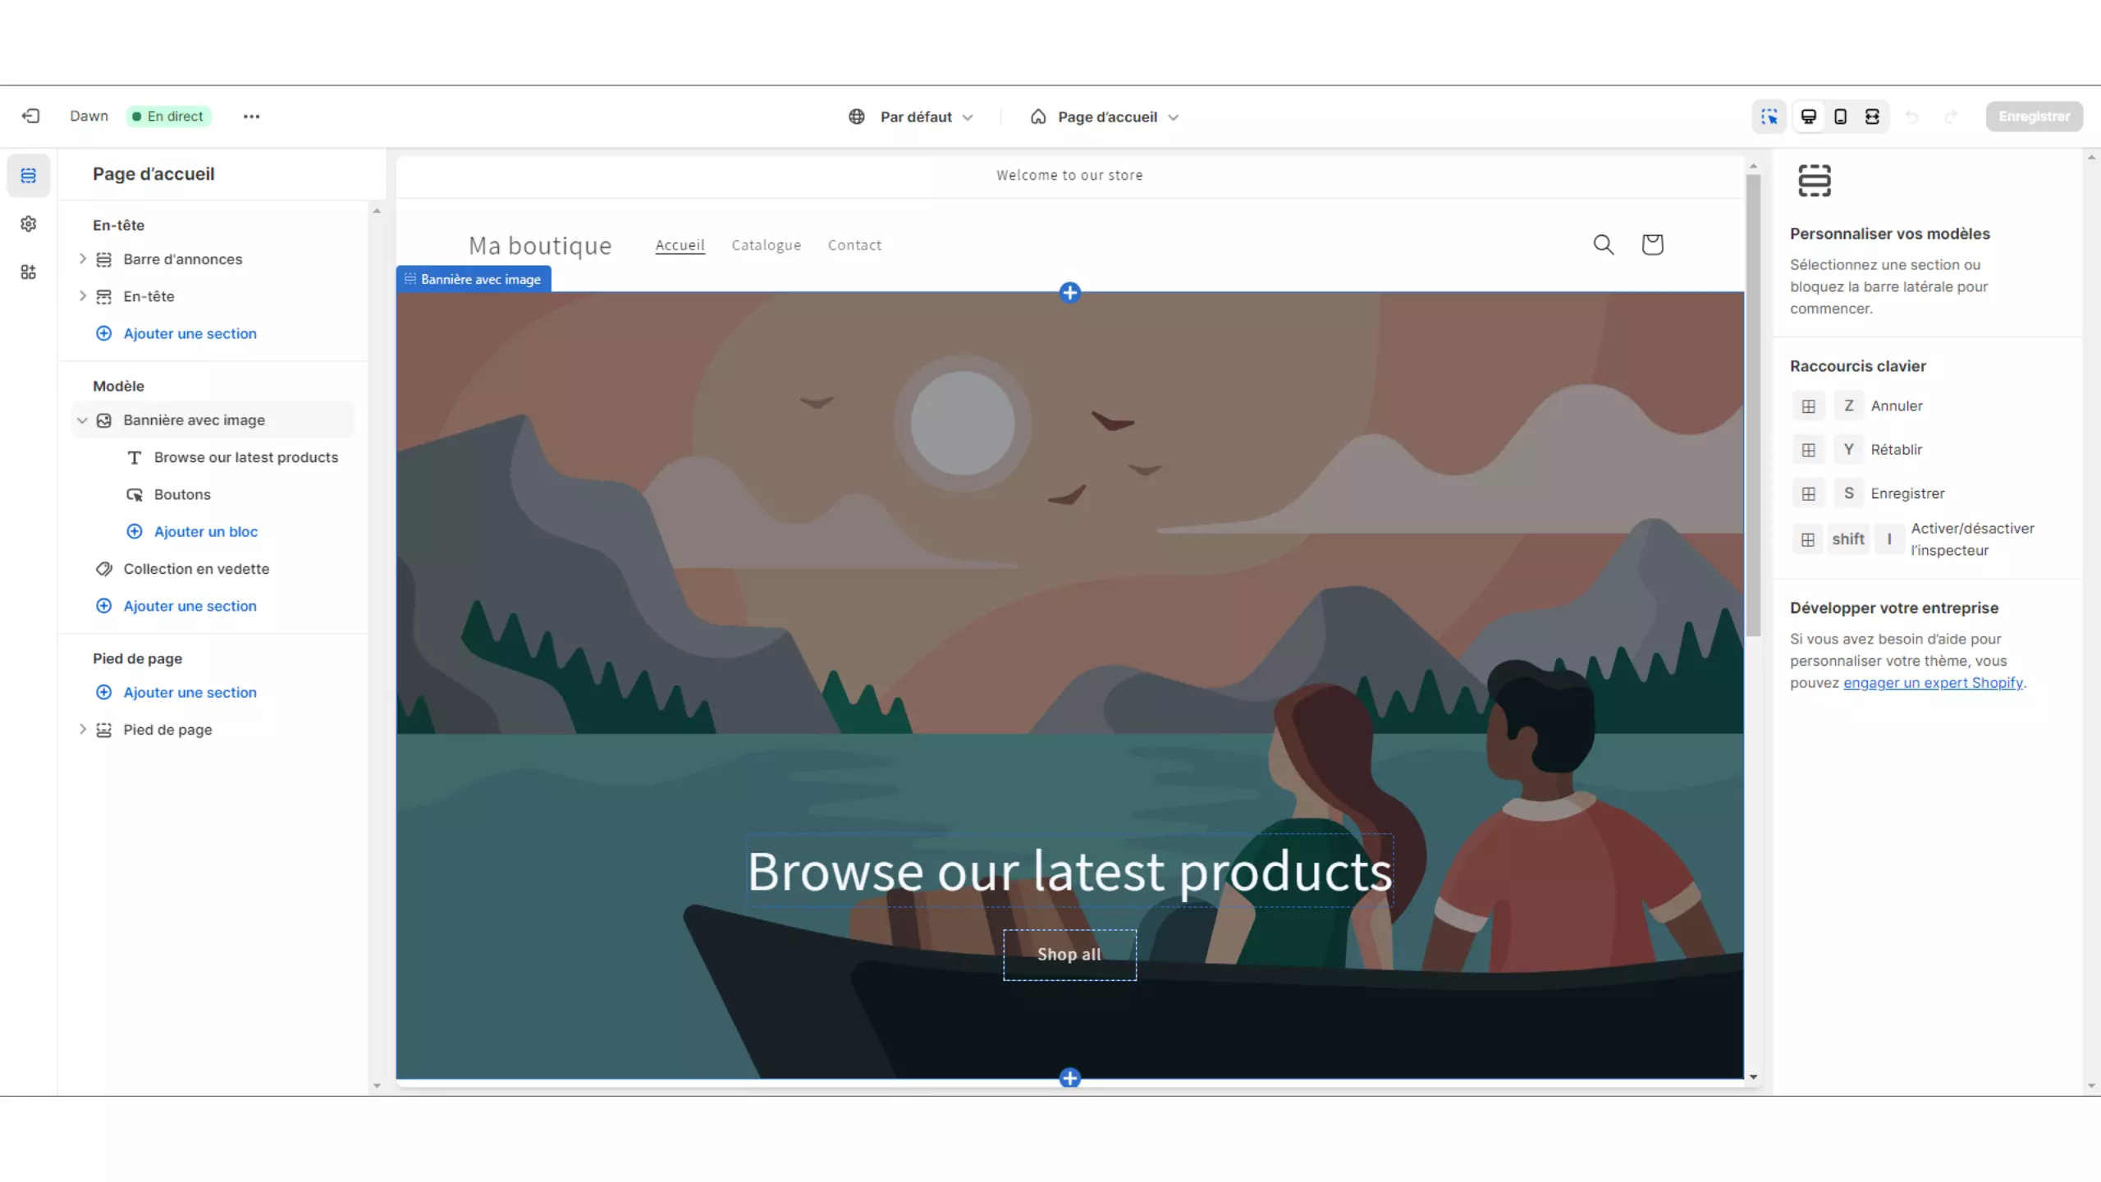
Task: Open the Sections panel icon in left rail
Action: point(29,176)
